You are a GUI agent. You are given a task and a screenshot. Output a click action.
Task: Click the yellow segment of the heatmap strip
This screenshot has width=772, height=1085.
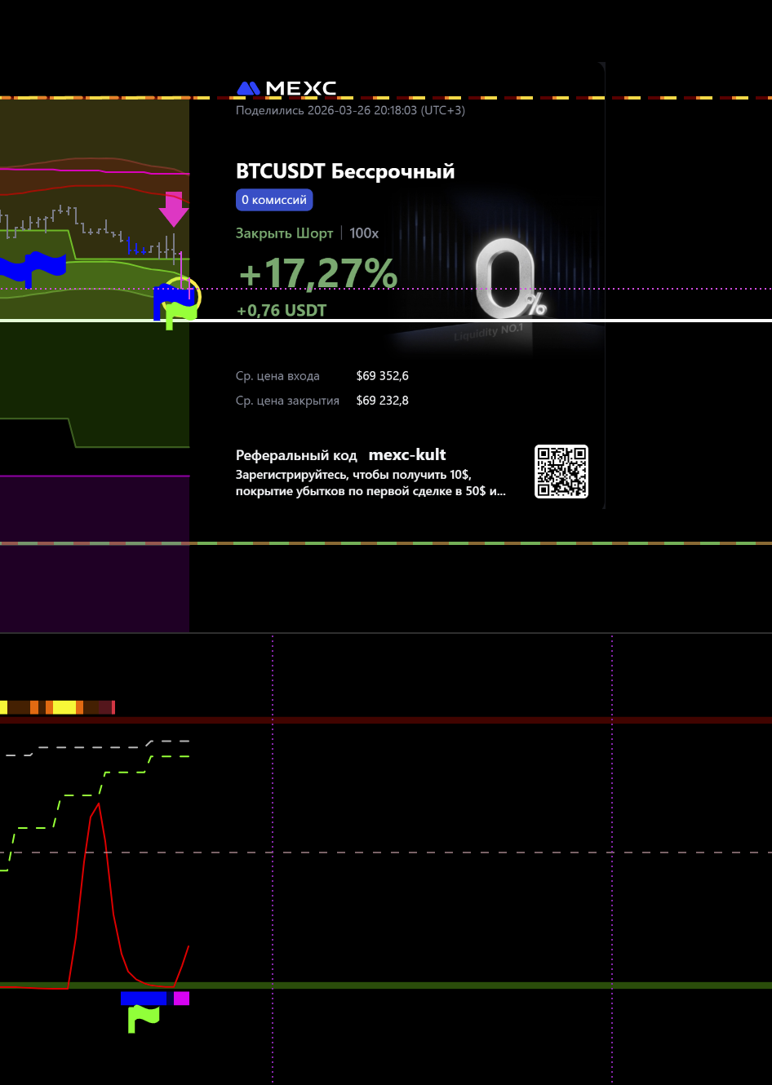tap(64, 707)
